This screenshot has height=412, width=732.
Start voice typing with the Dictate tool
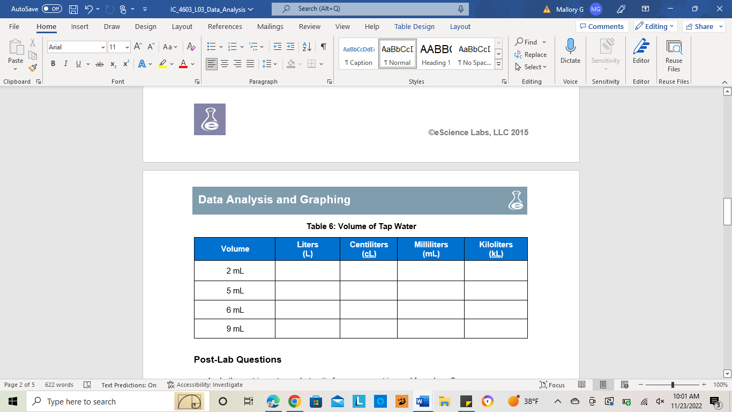pyautogui.click(x=570, y=52)
